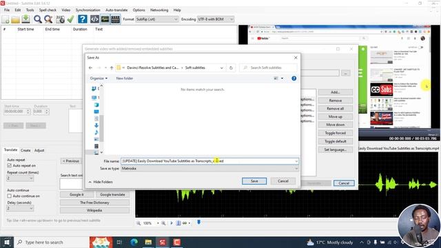Open the view options dropdown arrow
Image resolution: width=441 pixels, height=248 pixels.
point(282,79)
